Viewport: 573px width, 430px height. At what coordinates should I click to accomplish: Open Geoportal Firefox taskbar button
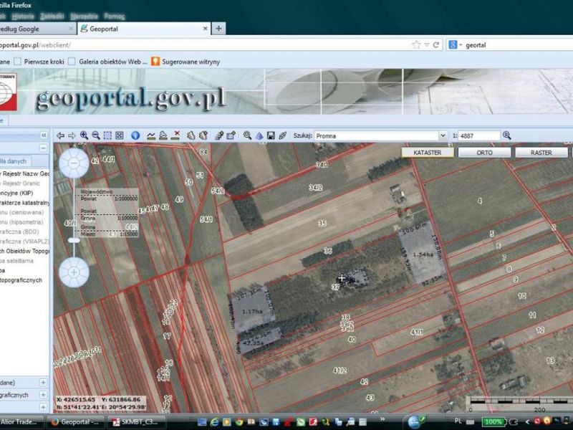point(75,421)
